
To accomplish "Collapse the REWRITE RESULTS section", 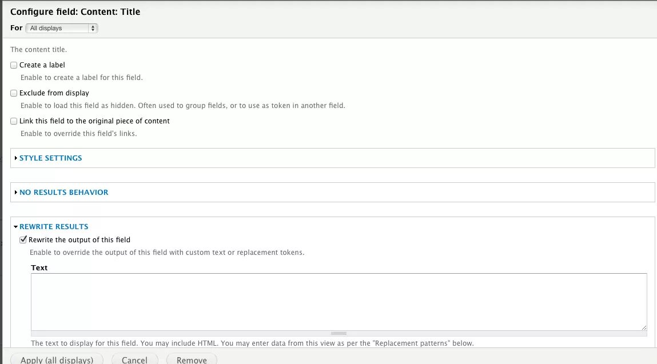I will tap(54, 226).
